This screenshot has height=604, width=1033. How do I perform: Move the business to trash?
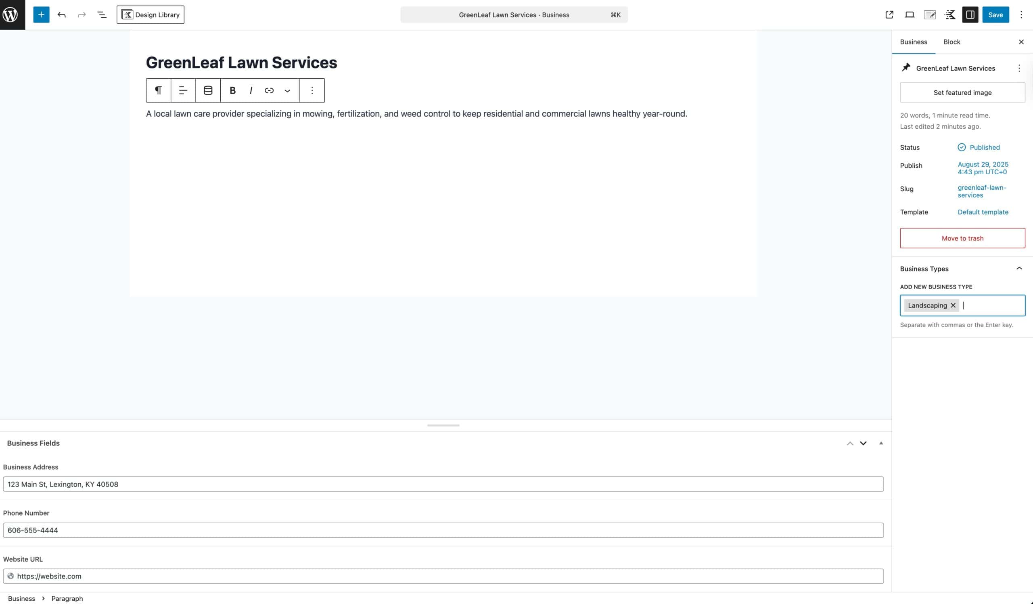(962, 238)
